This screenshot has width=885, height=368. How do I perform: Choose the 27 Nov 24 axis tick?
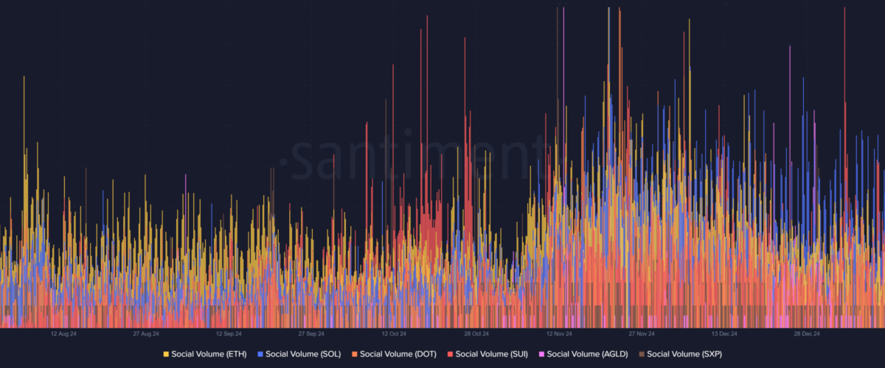(x=642, y=333)
